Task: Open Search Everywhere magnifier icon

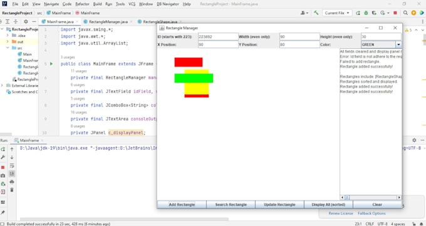Action: 405,13
